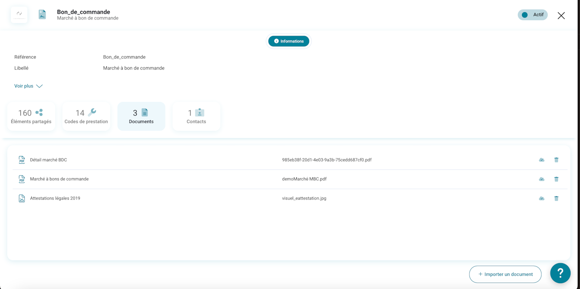Viewport: 580px width, 289px height.
Task: Select the Documents tab
Action: [x=141, y=116]
